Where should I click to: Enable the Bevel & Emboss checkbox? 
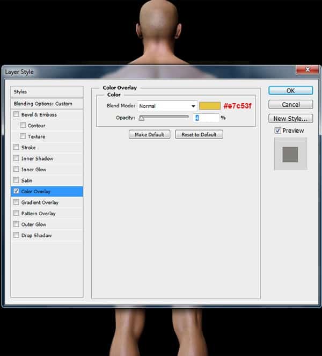[x=16, y=114]
